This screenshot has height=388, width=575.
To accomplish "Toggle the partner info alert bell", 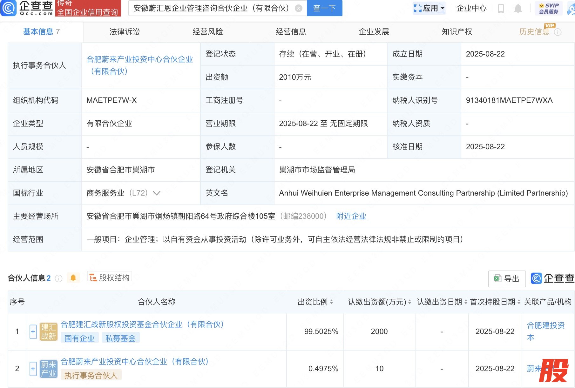I will pos(73,278).
